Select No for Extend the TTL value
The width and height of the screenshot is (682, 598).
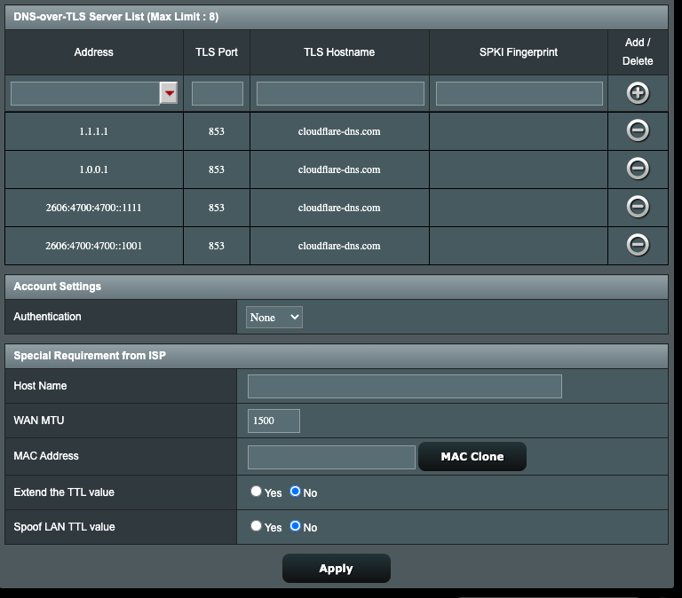tap(296, 492)
